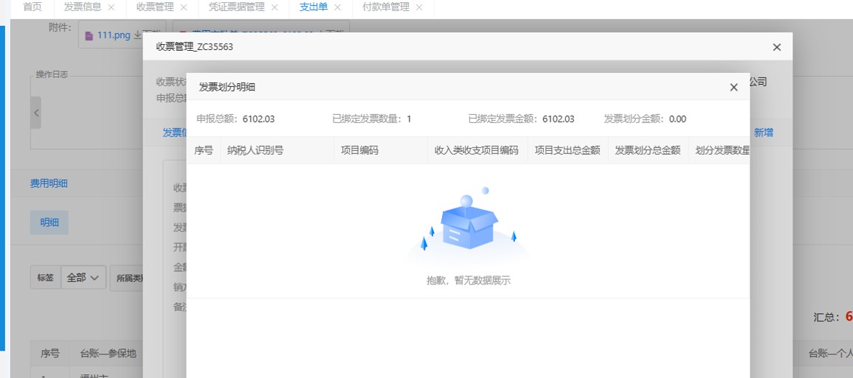The image size is (853, 378).
Task: Close the 收票管理 tab
Action: click(183, 7)
